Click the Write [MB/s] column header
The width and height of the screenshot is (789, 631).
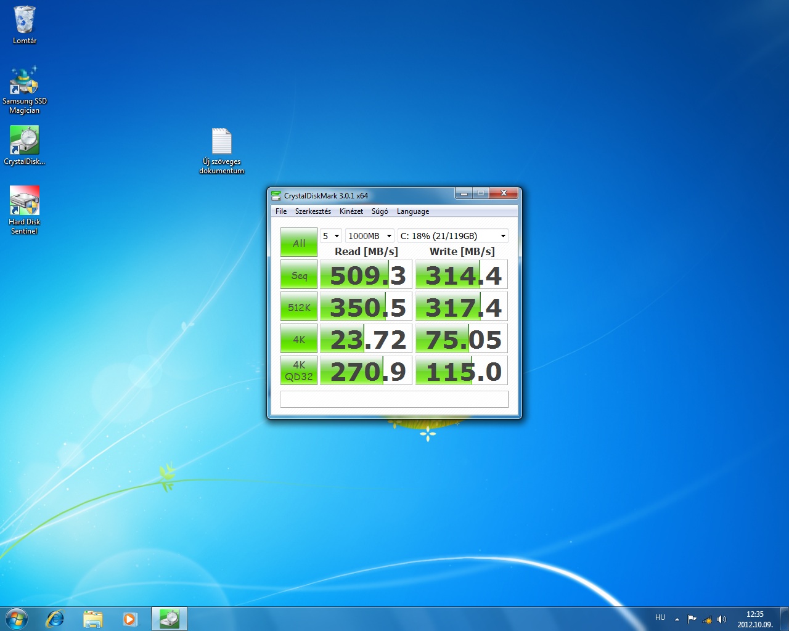click(x=462, y=251)
